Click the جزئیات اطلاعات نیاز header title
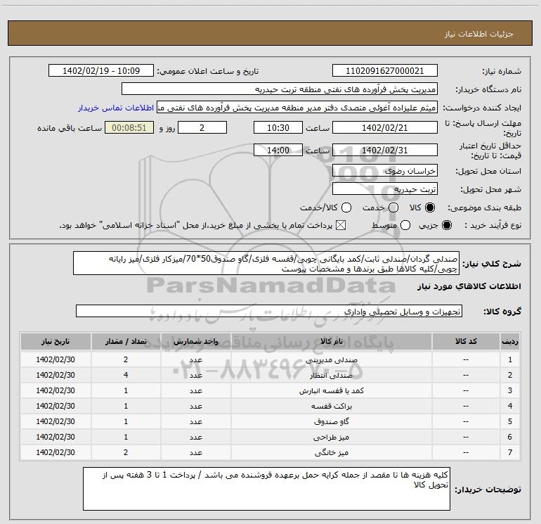Image resolution: width=541 pixels, height=524 pixels. click(x=479, y=34)
